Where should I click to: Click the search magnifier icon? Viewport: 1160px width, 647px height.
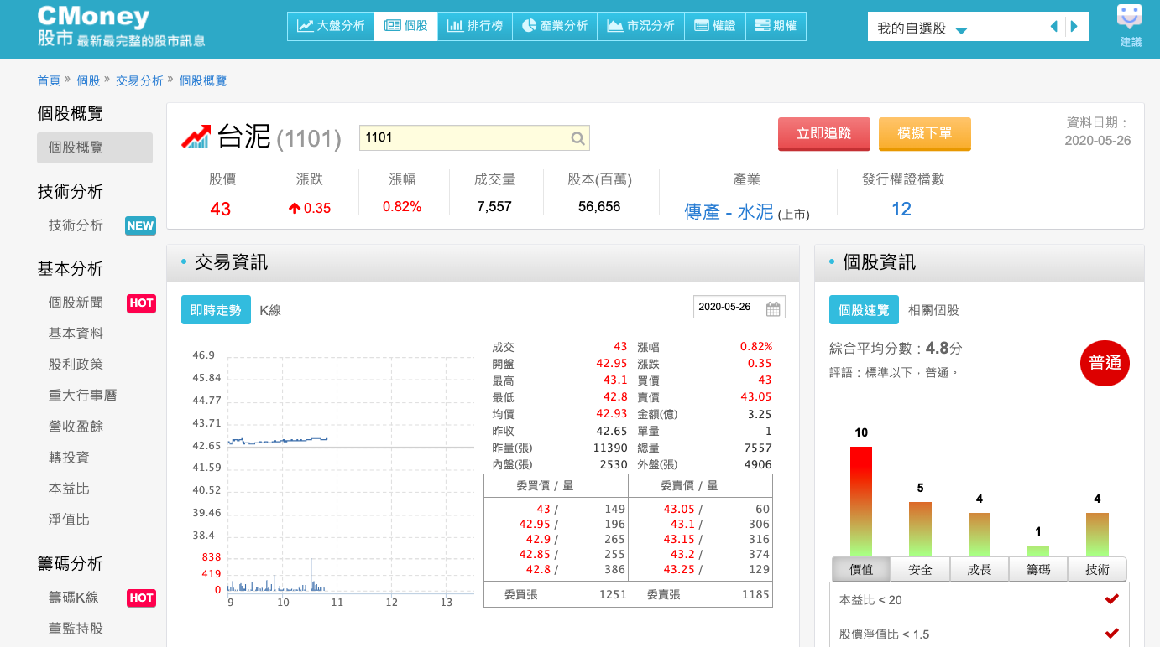click(x=577, y=138)
